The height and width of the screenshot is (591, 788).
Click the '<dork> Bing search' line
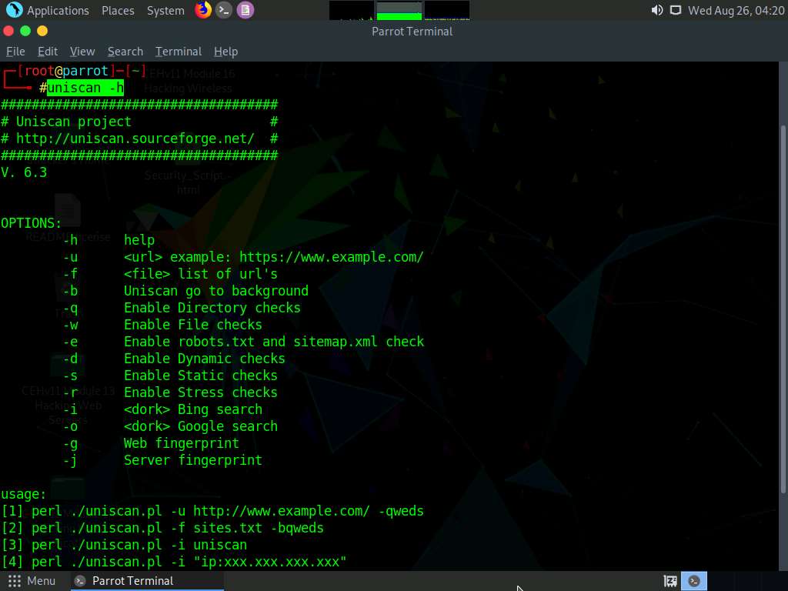193,409
